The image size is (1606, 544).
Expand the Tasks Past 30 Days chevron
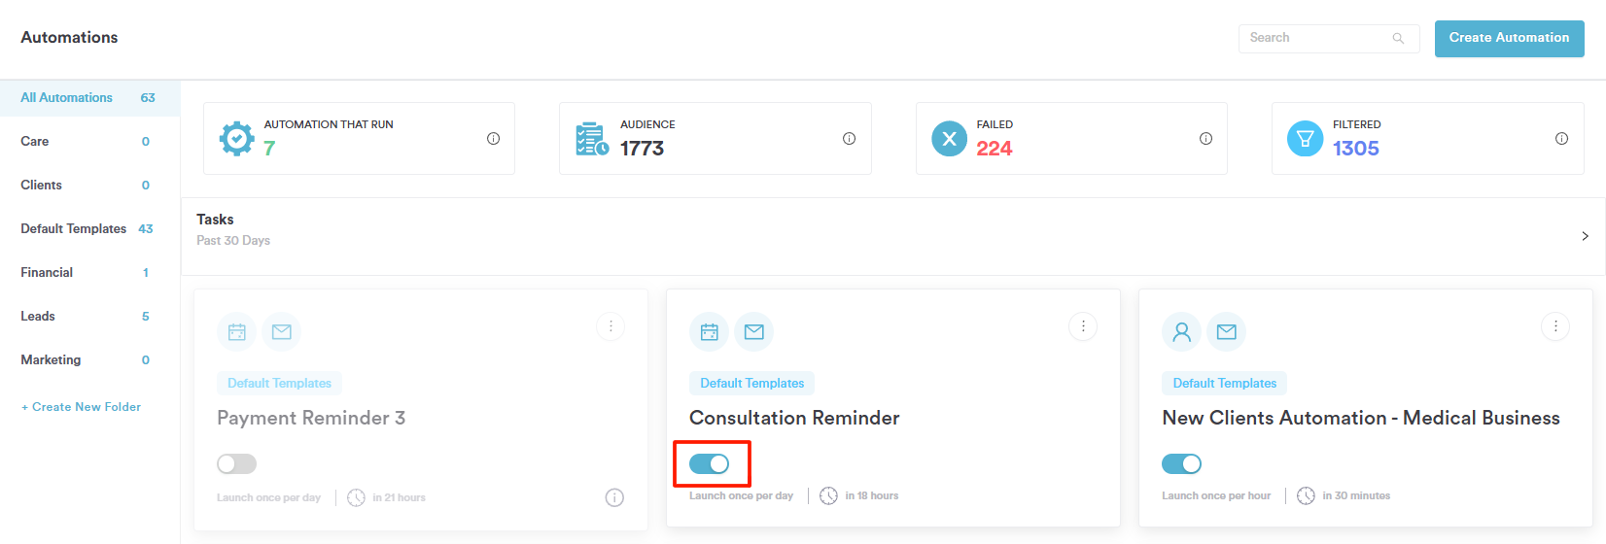(x=1585, y=236)
